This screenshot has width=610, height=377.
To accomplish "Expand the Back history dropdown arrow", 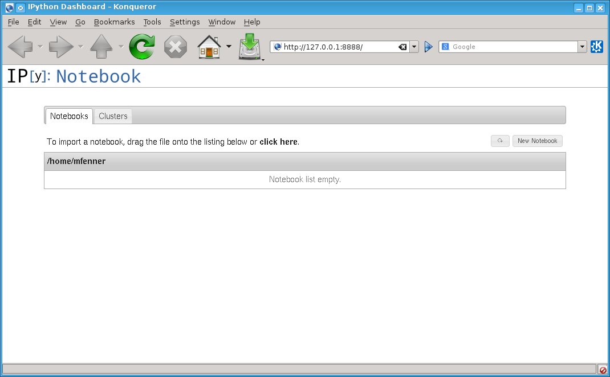I will 40,47.
